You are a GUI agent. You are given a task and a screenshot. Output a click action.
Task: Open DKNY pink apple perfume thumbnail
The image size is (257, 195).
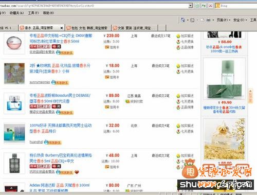pyautogui.click(x=14, y=44)
